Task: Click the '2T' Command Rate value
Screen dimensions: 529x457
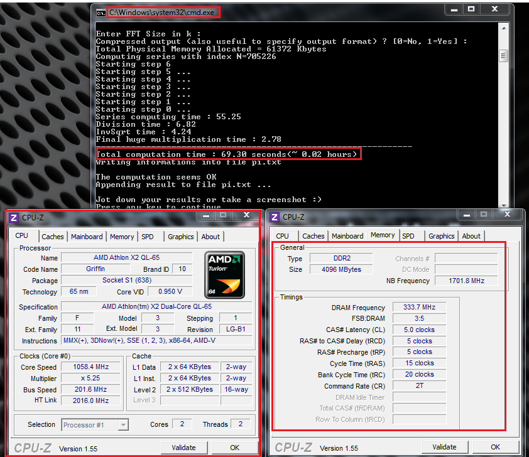Action: tap(419, 386)
